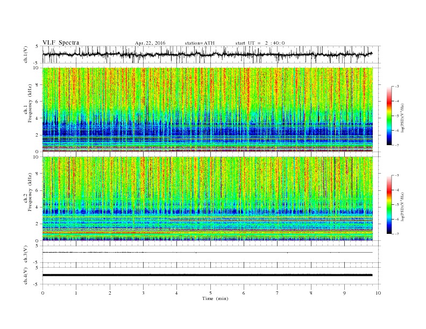
Task: Click the "6" tick on the time axis
Action: [244, 293]
